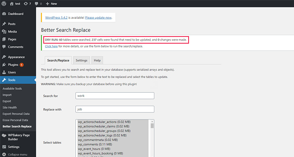294x157 pixels.
Task: Click the Please update now link
Action: [98, 18]
